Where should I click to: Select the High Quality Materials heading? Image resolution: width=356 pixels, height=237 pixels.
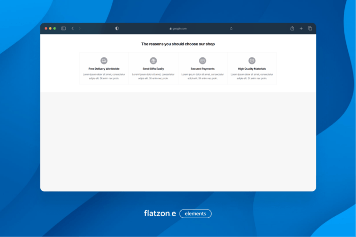252,69
